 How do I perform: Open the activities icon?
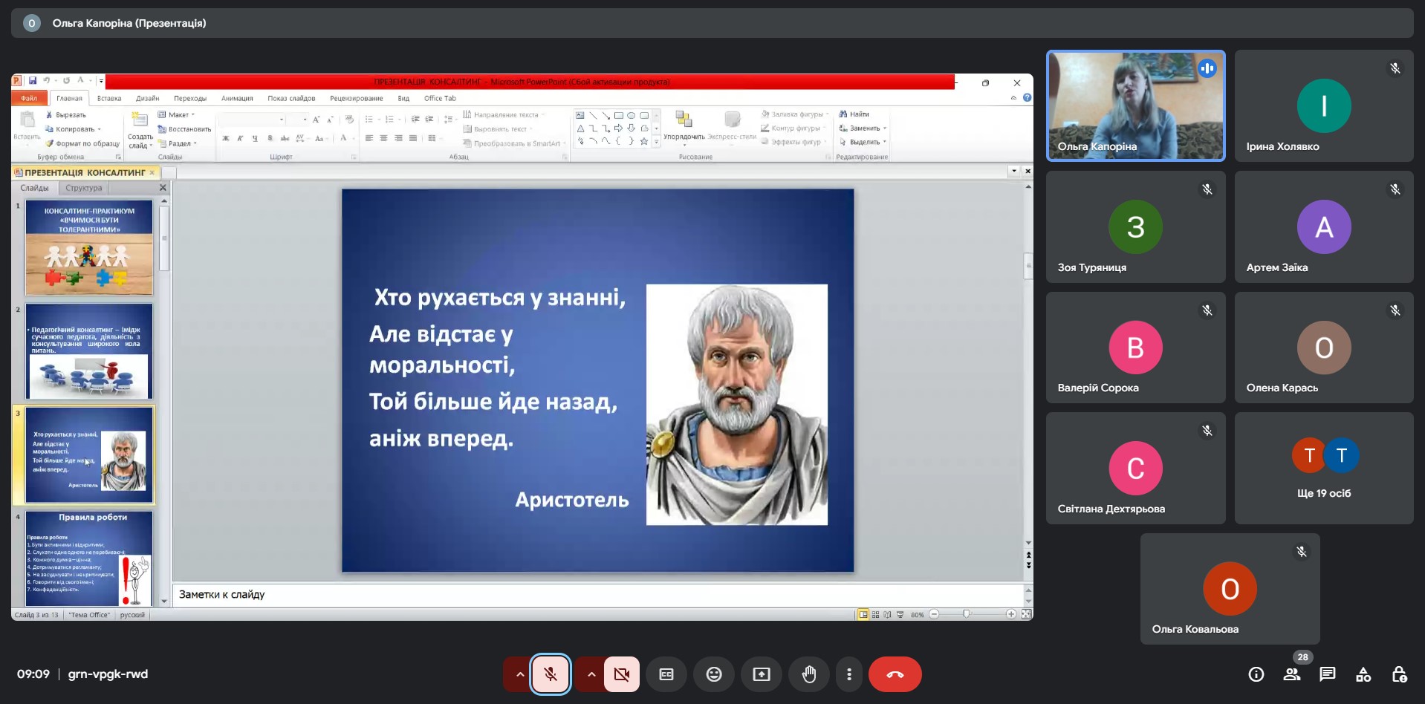1363,674
